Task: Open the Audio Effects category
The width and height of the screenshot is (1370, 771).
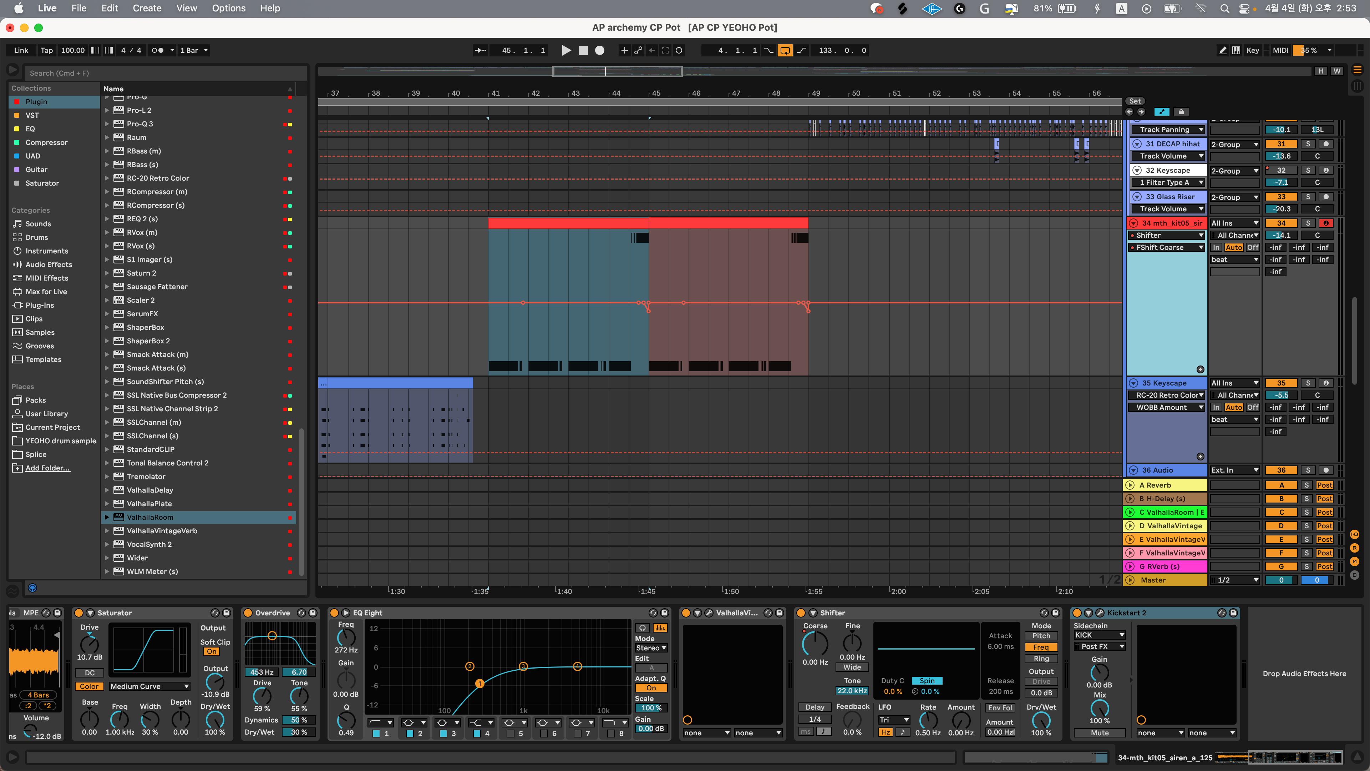Action: click(54, 264)
